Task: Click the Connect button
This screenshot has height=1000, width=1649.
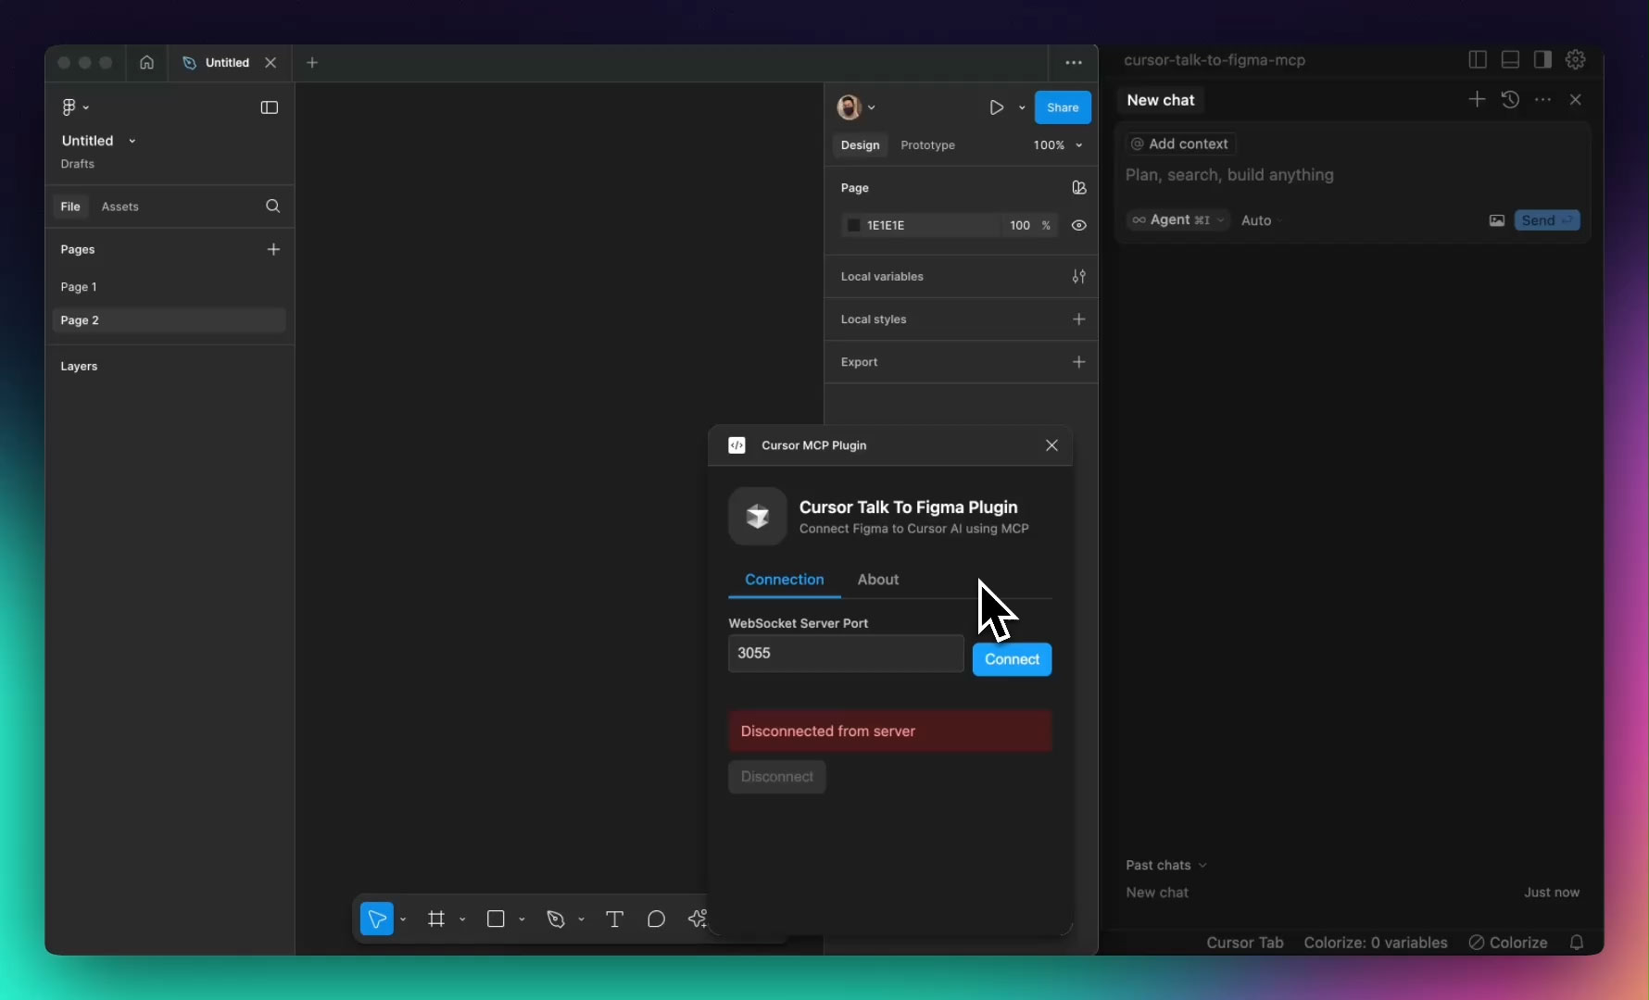Action: (1012, 659)
